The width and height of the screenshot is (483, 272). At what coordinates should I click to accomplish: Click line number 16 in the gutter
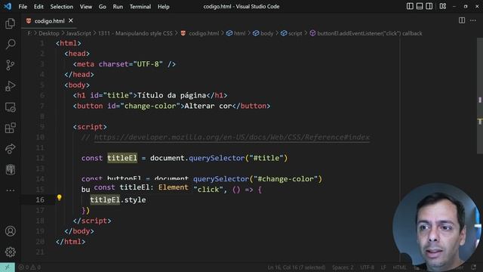tap(40, 199)
